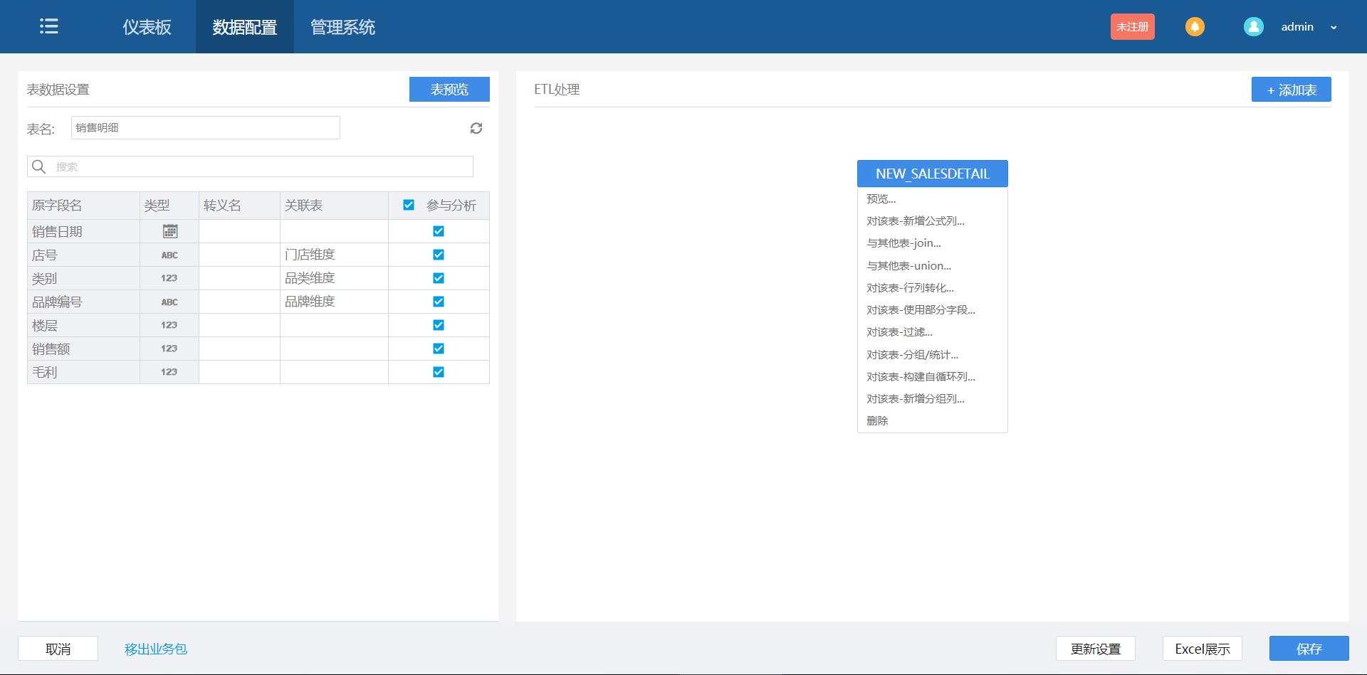This screenshot has width=1367, height=675.
Task: Click the ABC type icon for 店号
Action: [169, 254]
